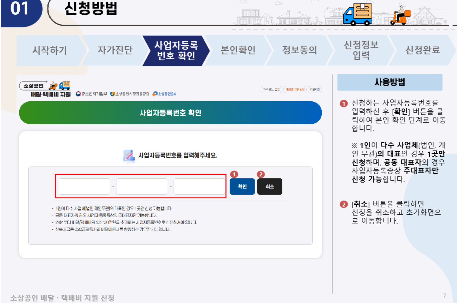
Task: Go to the 신청완료 step
Action: (x=423, y=50)
